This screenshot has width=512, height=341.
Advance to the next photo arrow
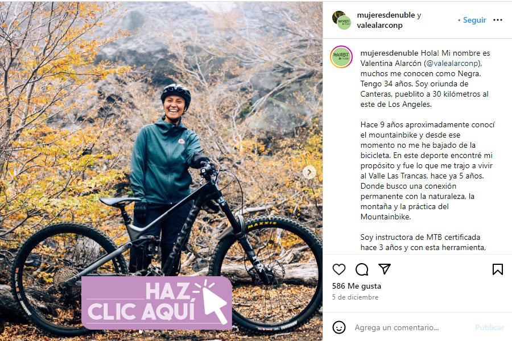point(309,172)
